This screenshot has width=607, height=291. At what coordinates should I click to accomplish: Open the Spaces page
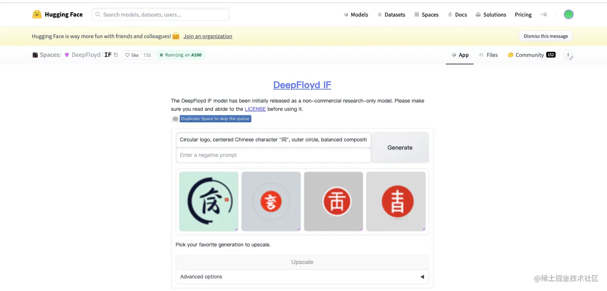coord(426,14)
